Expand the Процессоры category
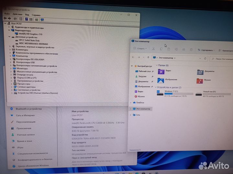Screen dimensions: 233x174 [11, 84]
